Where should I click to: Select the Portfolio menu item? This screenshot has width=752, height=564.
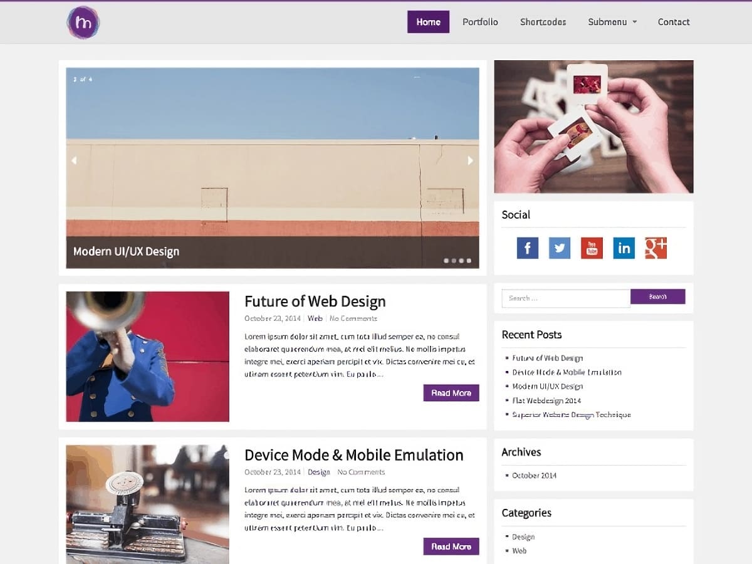coord(480,22)
